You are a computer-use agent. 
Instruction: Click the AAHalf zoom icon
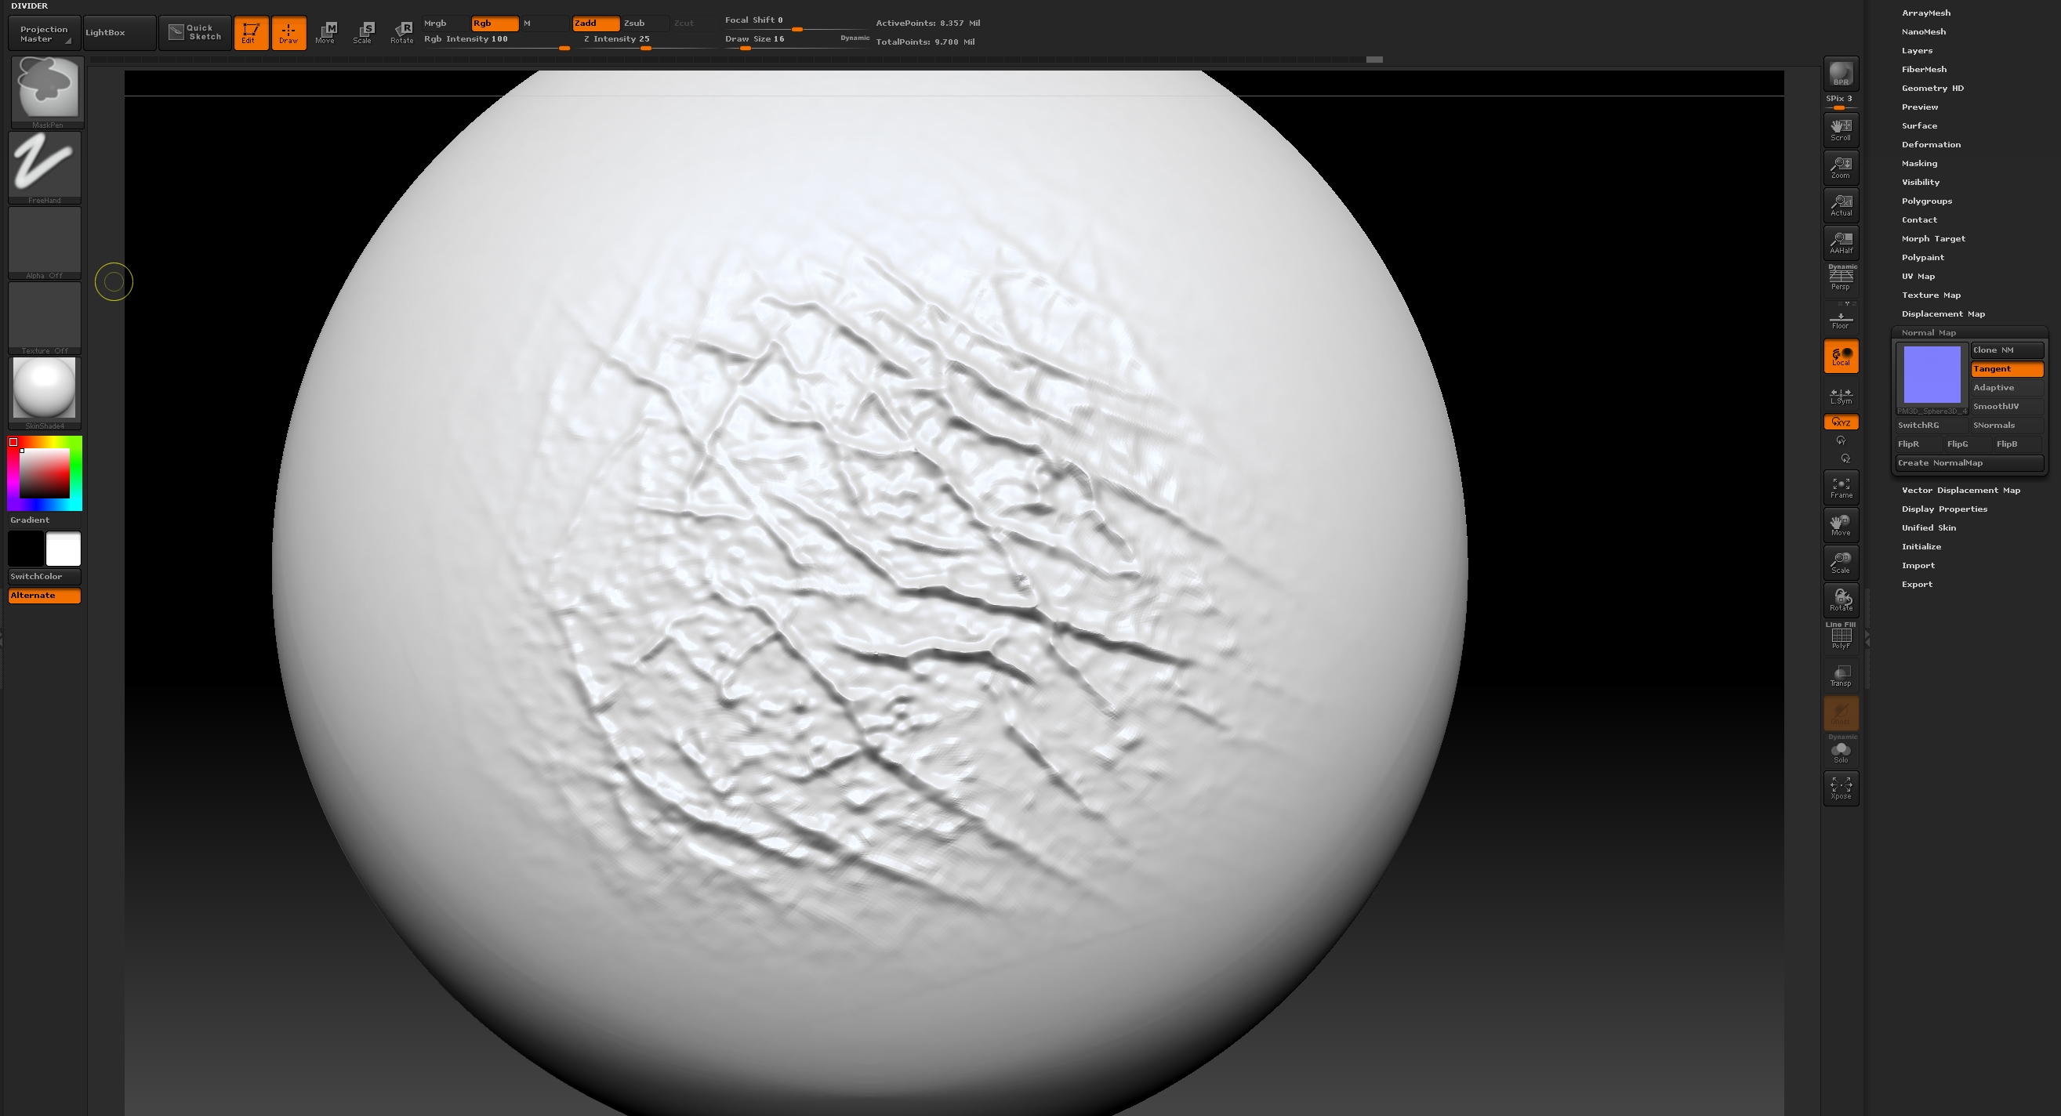pyautogui.click(x=1840, y=242)
